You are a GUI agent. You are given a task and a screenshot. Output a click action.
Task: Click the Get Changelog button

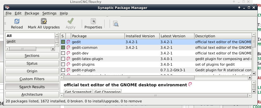pyautogui.click(x=108, y=92)
